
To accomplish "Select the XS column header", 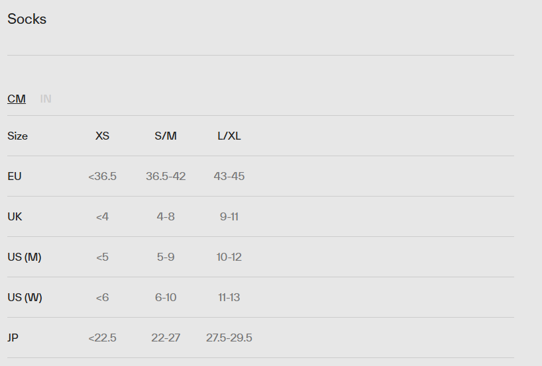I will [102, 136].
